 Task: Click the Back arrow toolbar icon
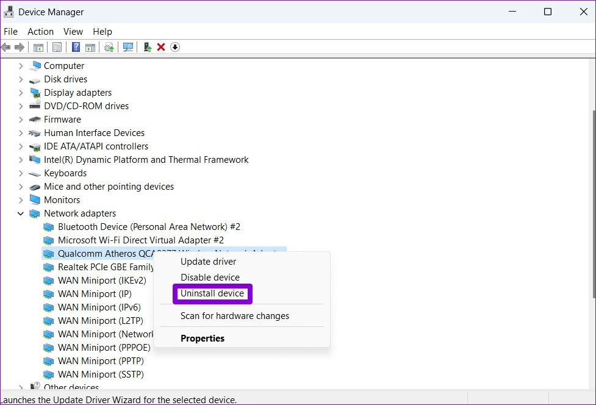[5, 47]
